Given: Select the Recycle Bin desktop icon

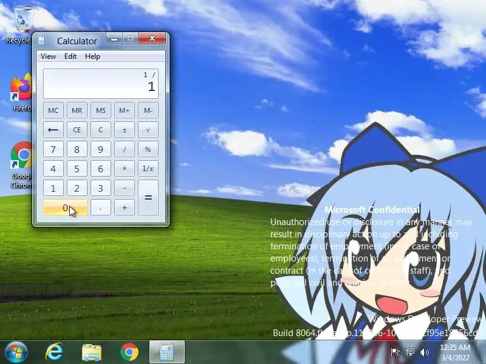Looking at the screenshot, I should click(20, 25).
